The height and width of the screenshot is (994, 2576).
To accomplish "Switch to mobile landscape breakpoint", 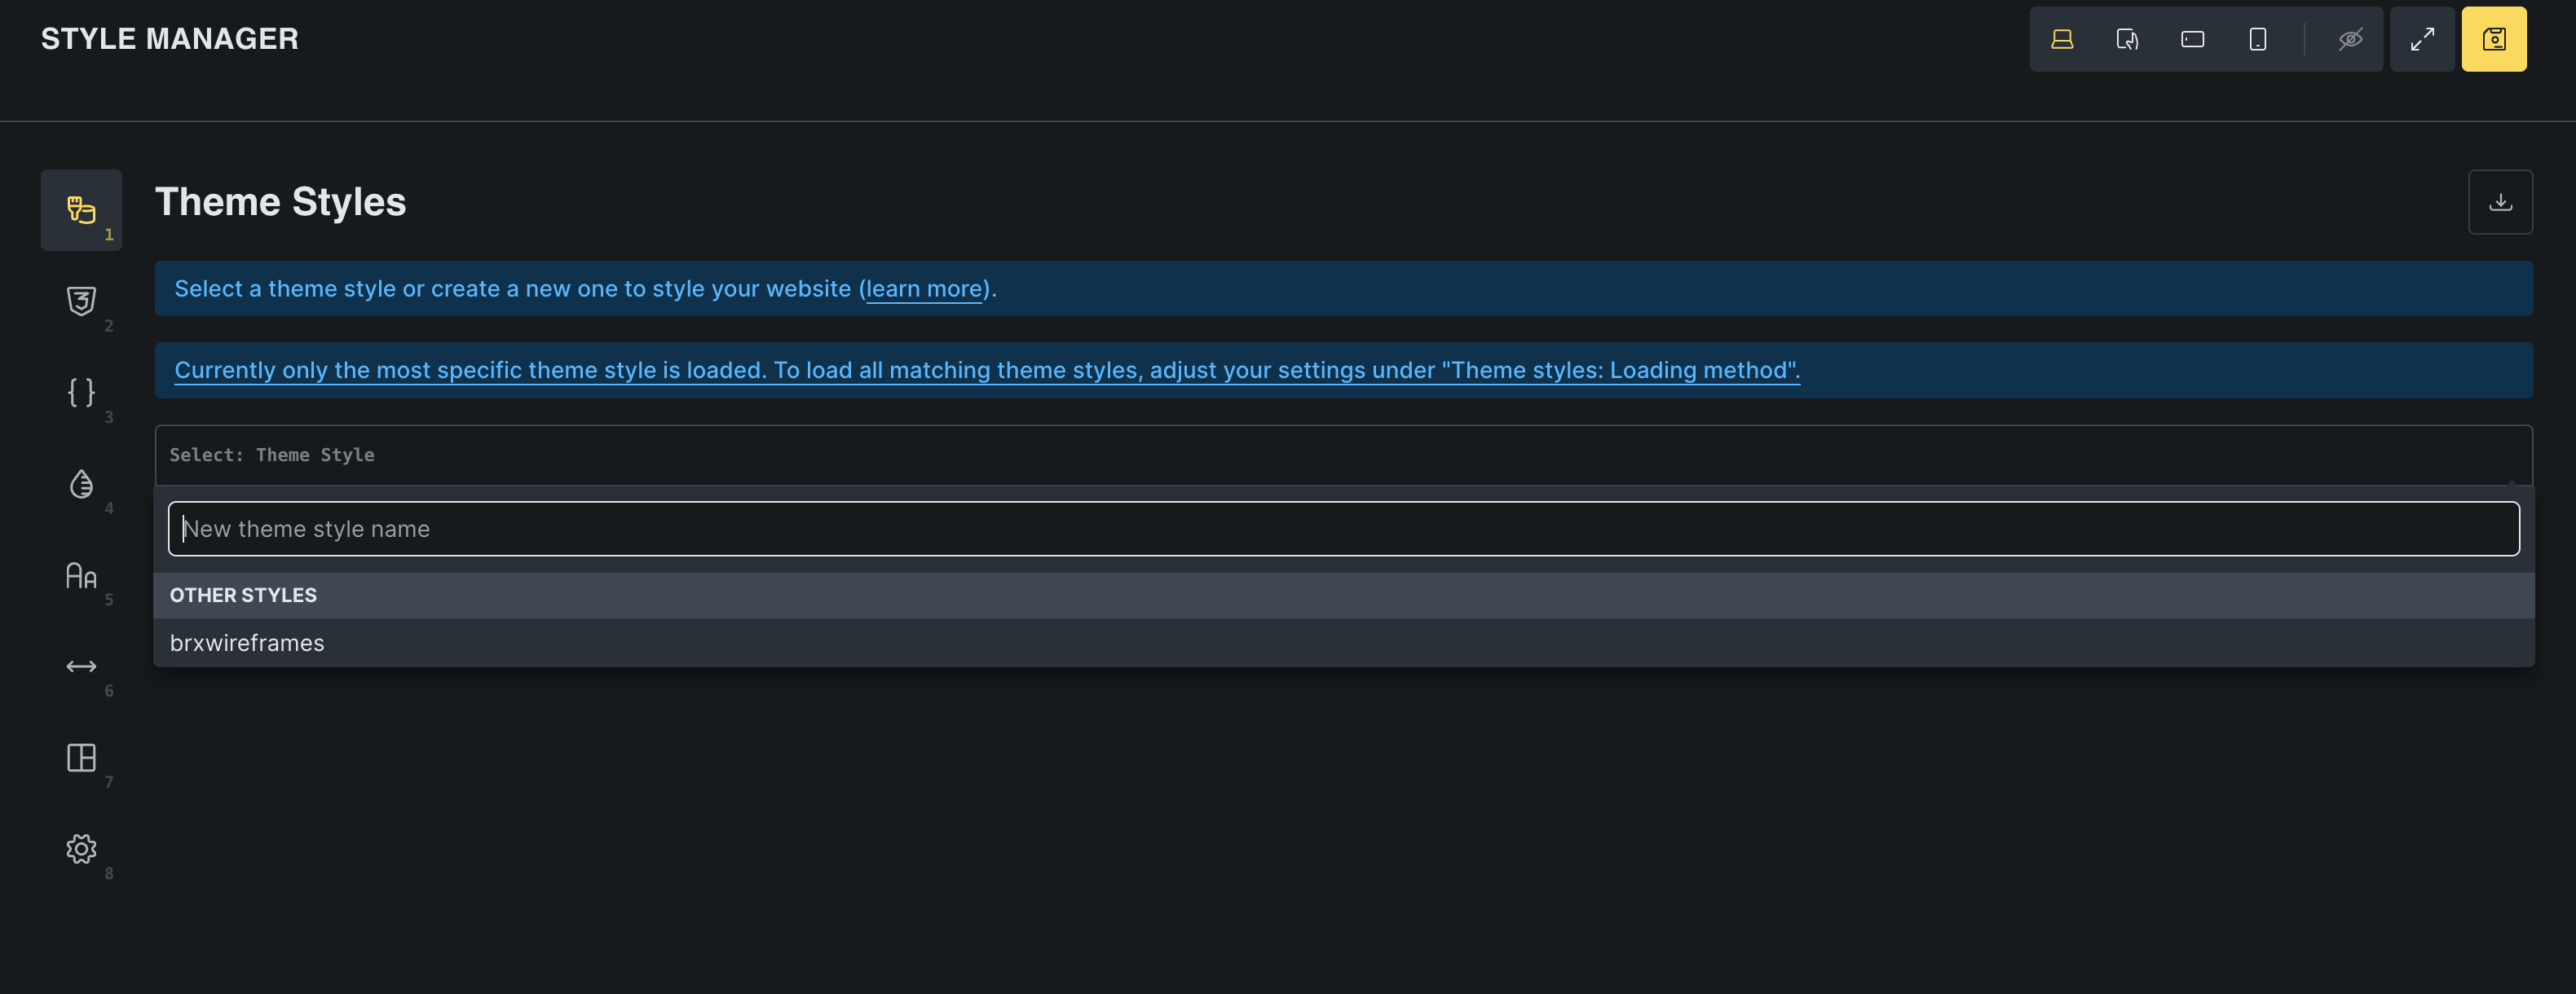I will 2192,39.
